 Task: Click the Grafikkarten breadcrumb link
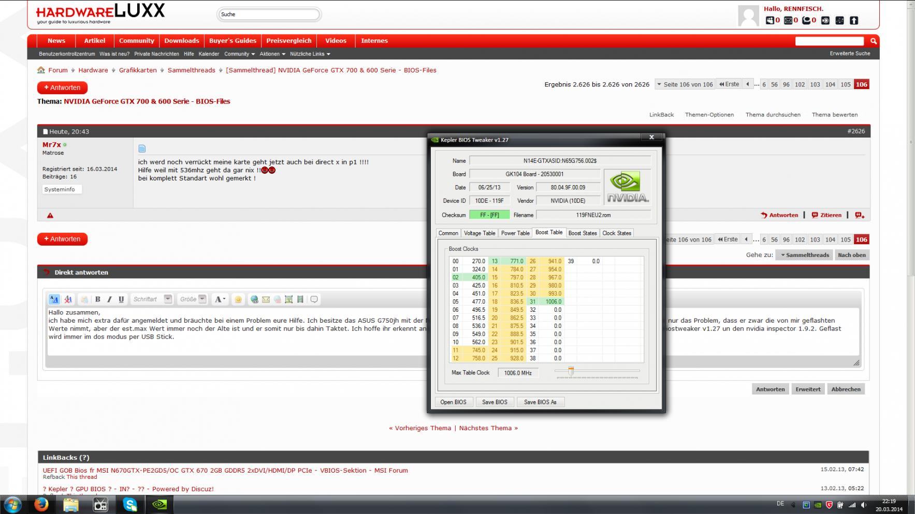pyautogui.click(x=138, y=70)
